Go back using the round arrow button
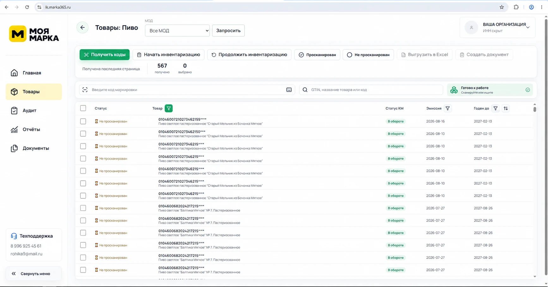This screenshot has height=287, width=548. (x=82, y=28)
